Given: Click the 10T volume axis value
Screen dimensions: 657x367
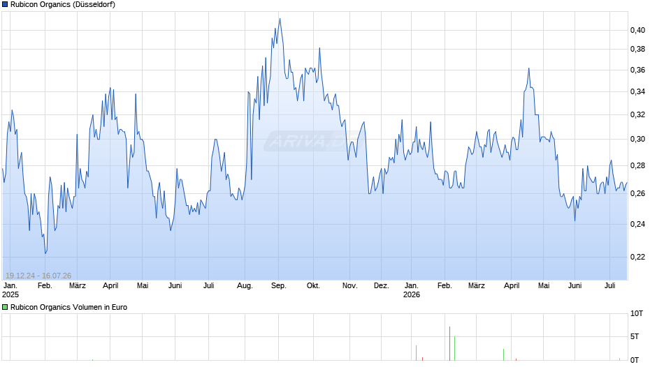Looking at the screenshot, I should click(x=637, y=314).
